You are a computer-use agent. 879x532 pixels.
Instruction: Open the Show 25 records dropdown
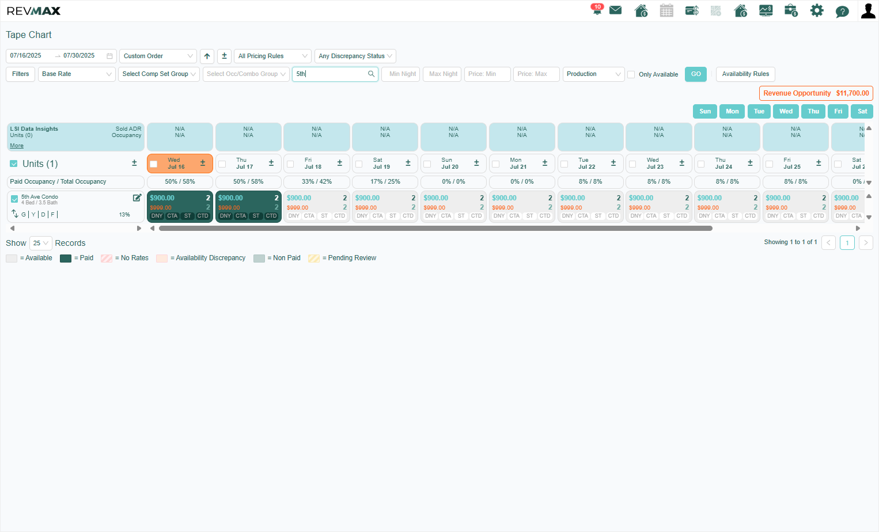[x=41, y=243]
